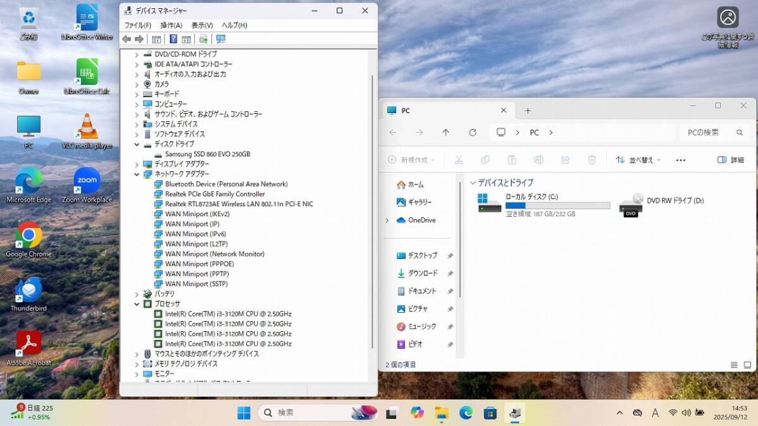Click the ローカル ディスク (C:) capacity bar

[558, 205]
